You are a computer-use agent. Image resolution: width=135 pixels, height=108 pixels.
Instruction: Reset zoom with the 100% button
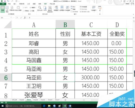tap(45, 9)
